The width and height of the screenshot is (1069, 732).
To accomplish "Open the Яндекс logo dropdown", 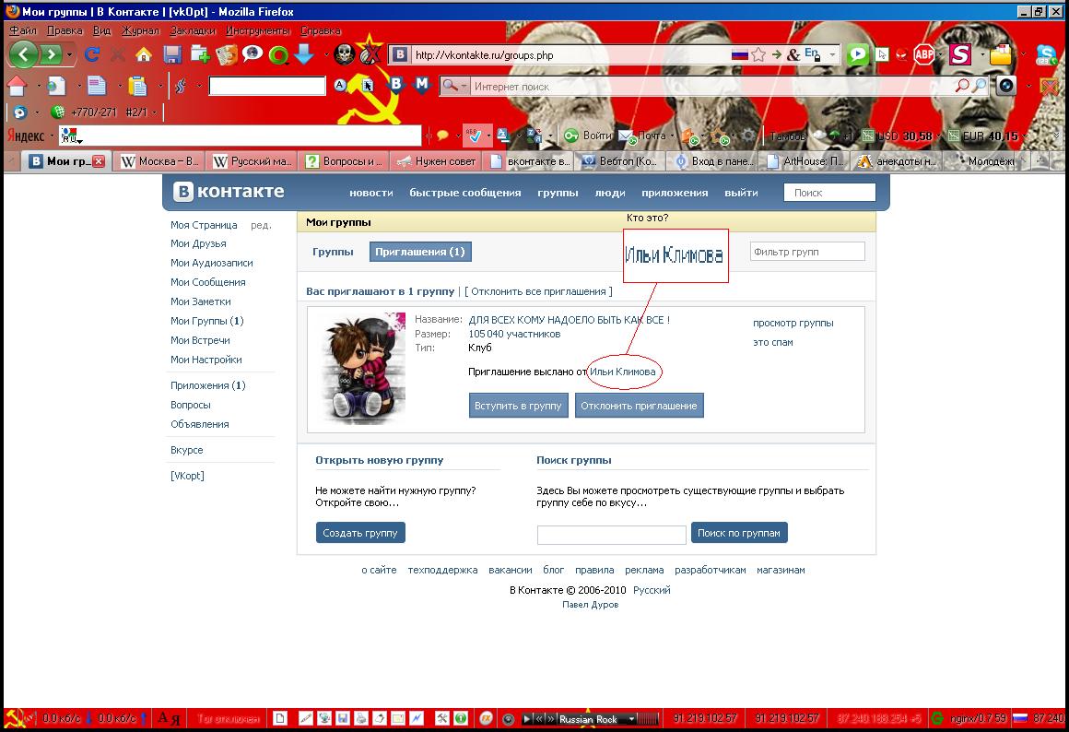I will click(51, 136).
